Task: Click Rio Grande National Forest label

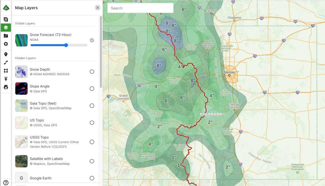Action: tap(180, 147)
